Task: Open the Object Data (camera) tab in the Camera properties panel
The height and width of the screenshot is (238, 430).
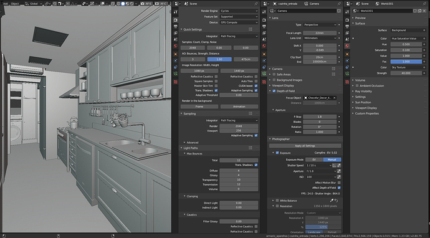Action: (264, 74)
